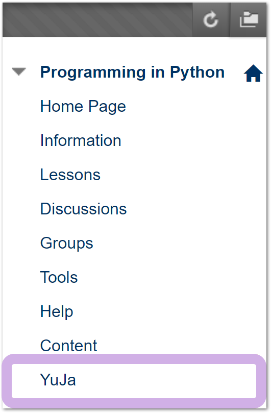The height and width of the screenshot is (413, 271).
Task: Click the purple highlight border around YuJa
Action: tap(134, 359)
